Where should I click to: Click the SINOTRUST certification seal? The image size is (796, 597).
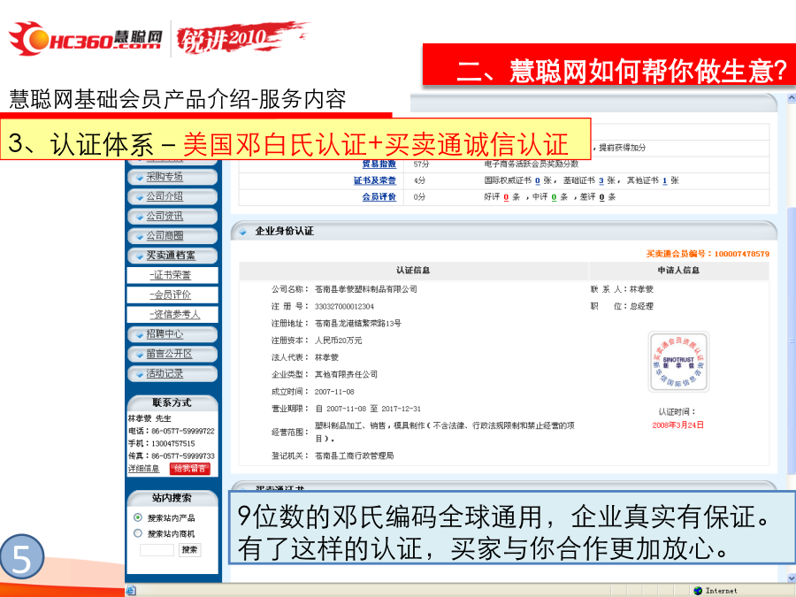tap(678, 362)
